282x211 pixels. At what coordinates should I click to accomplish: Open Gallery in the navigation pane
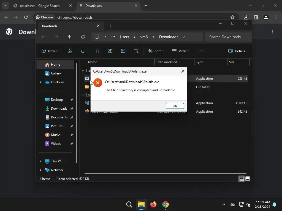click(x=55, y=73)
